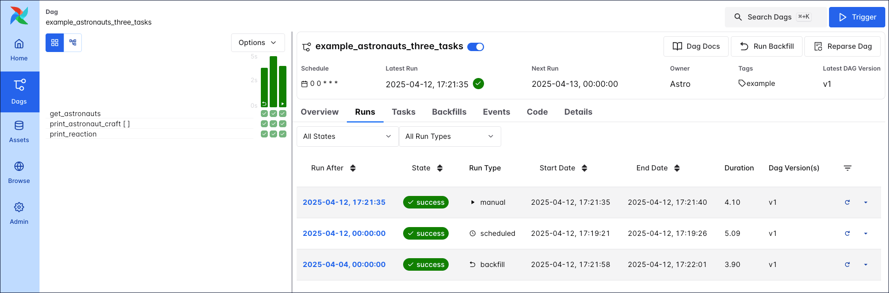This screenshot has width=889, height=293.
Task: Click the Airflow pinwheel logo
Action: point(19,16)
